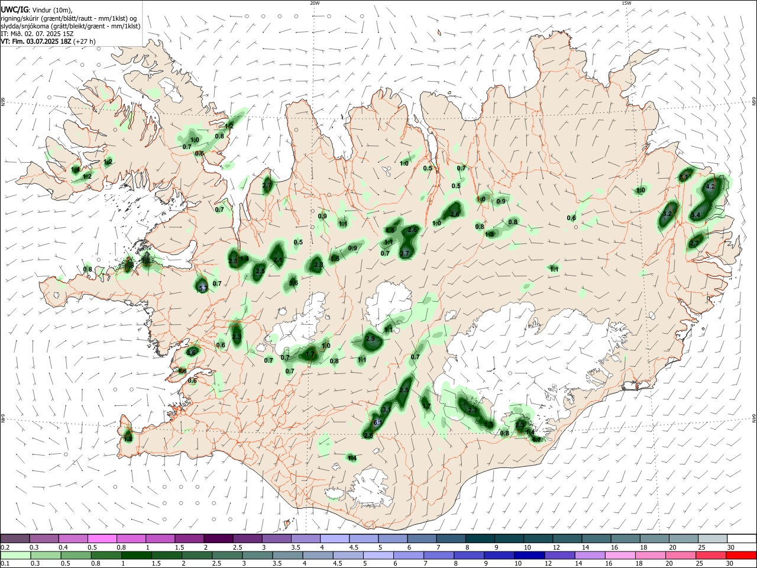Click the 30 label in the lower legend row
This screenshot has width=757, height=568.
point(731,564)
